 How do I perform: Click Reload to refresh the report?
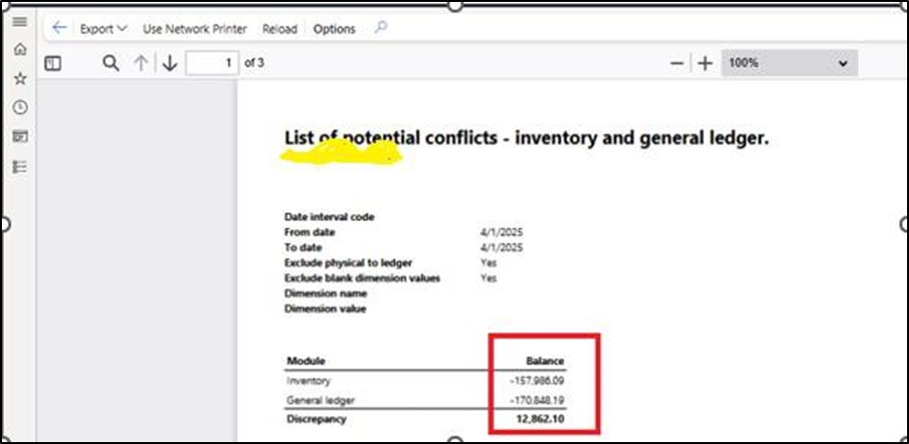(x=280, y=29)
